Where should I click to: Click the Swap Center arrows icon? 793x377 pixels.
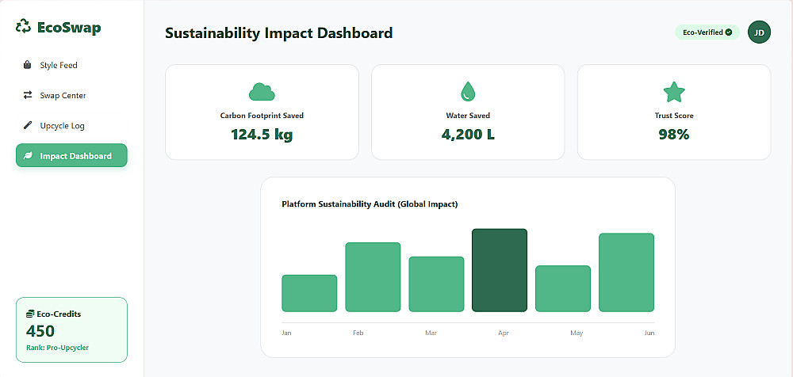coord(27,95)
